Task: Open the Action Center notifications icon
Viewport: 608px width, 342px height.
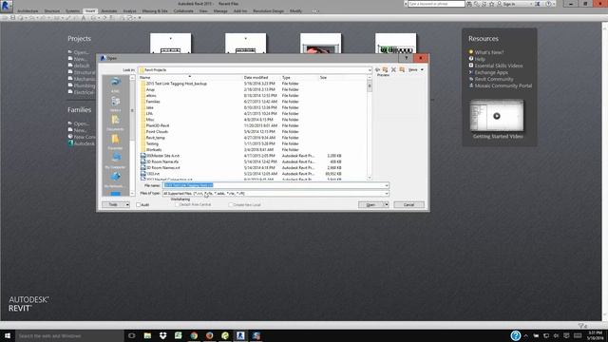Action: pos(566,335)
